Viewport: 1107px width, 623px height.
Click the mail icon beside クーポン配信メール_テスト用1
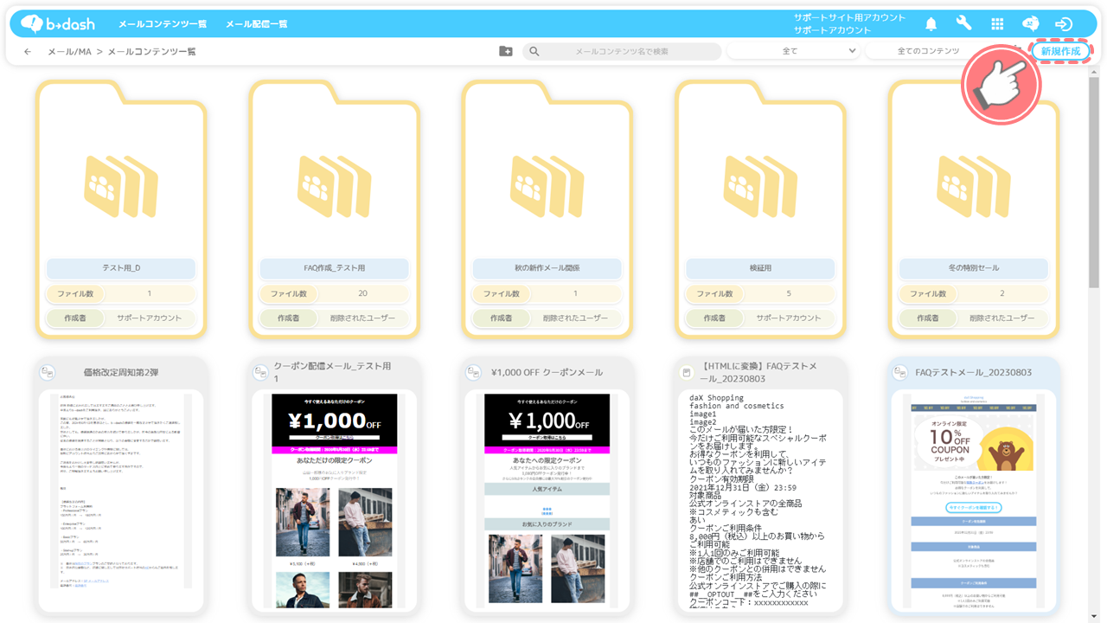coord(260,373)
